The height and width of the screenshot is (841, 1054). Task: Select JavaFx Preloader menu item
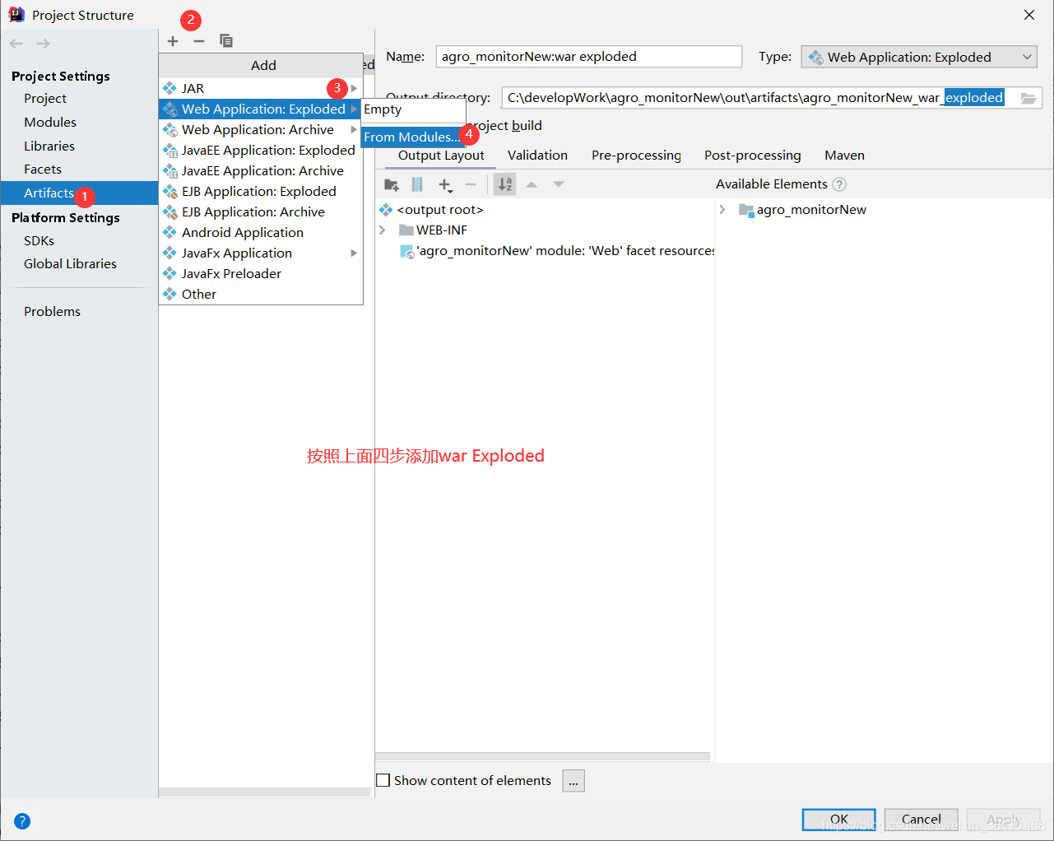261,273
